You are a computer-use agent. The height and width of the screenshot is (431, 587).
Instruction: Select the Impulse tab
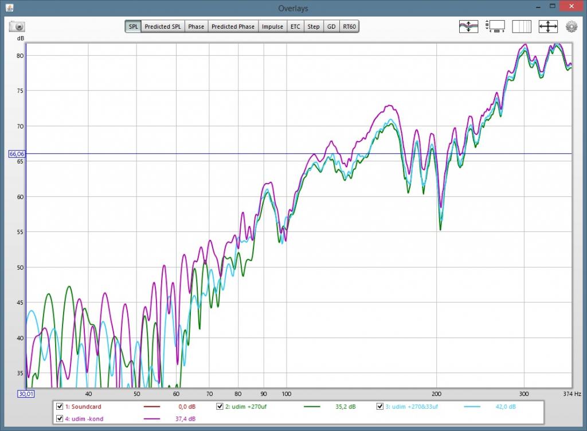point(272,26)
